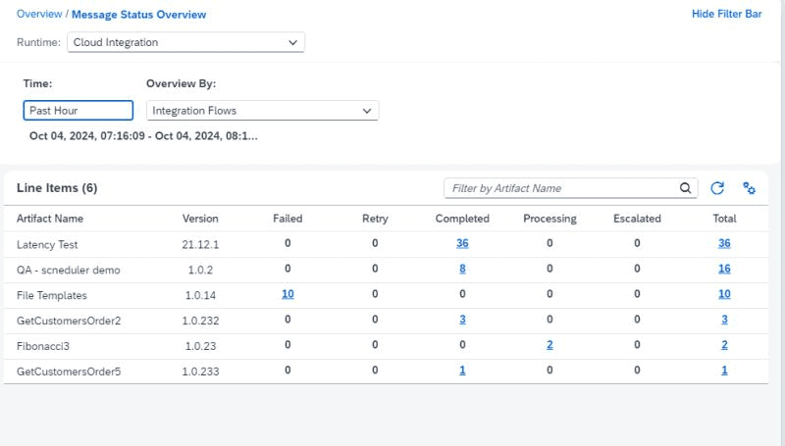Click version 1.0.2 cell

(x=200, y=270)
